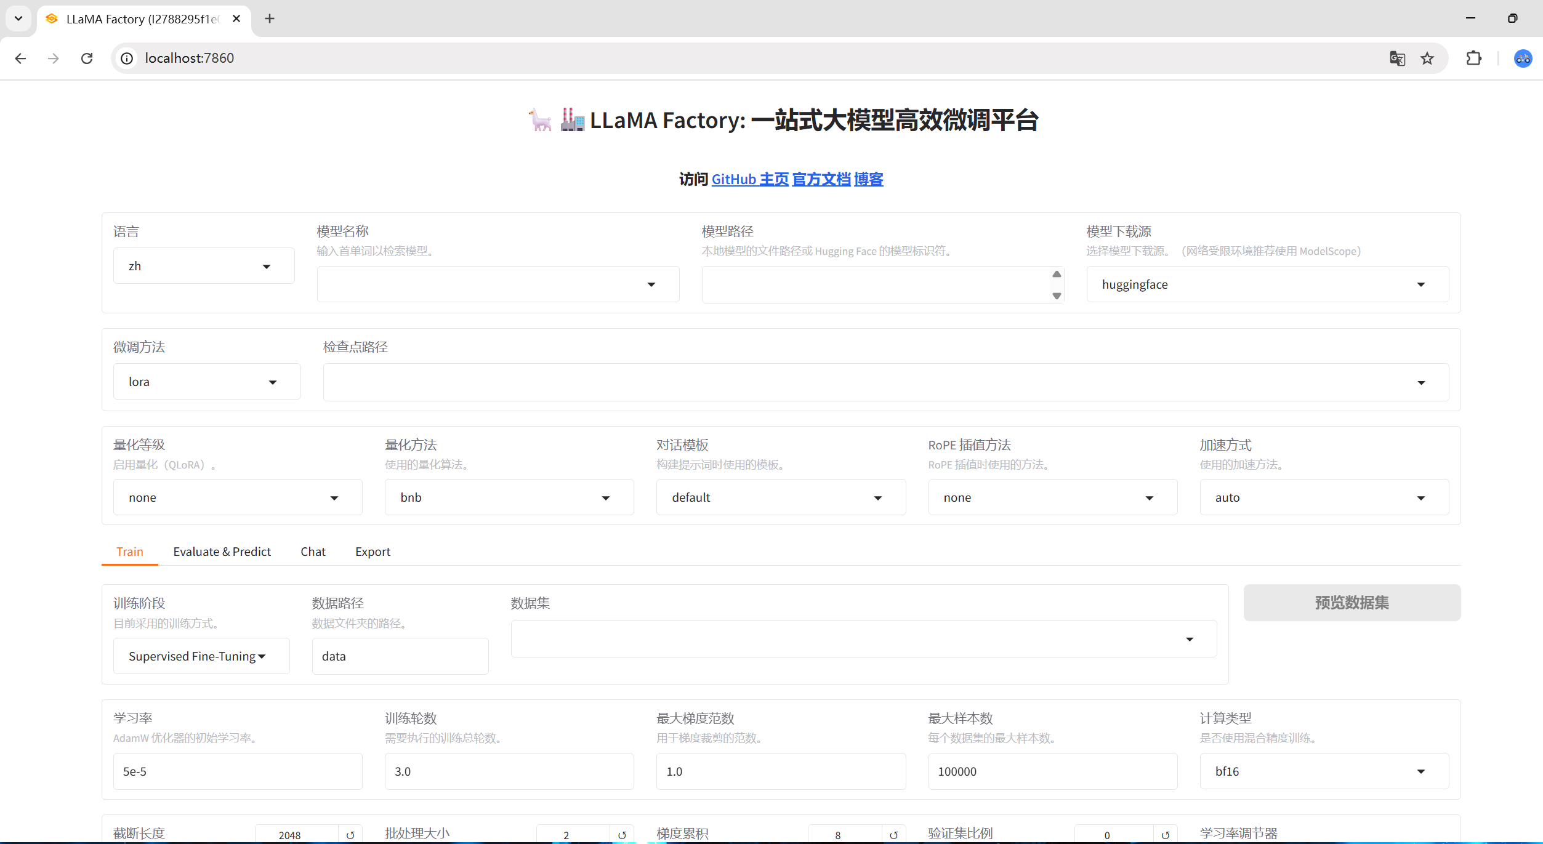Expand the 微调方法 dropdown set to lora
The image size is (1543, 844).
[x=206, y=382]
